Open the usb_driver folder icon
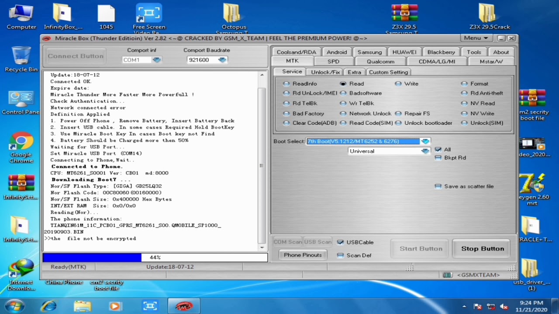559x314 pixels. click(x=531, y=275)
